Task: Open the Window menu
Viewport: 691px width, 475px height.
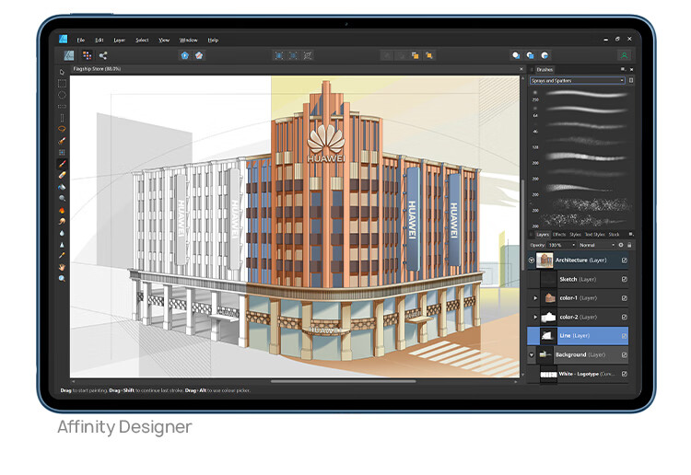Action: tap(189, 41)
